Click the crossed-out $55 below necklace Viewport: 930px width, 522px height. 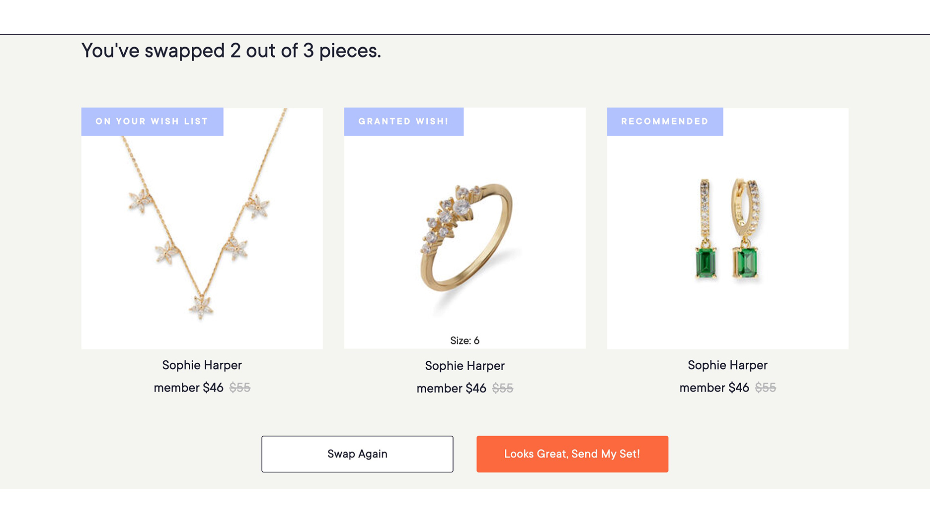pos(240,388)
